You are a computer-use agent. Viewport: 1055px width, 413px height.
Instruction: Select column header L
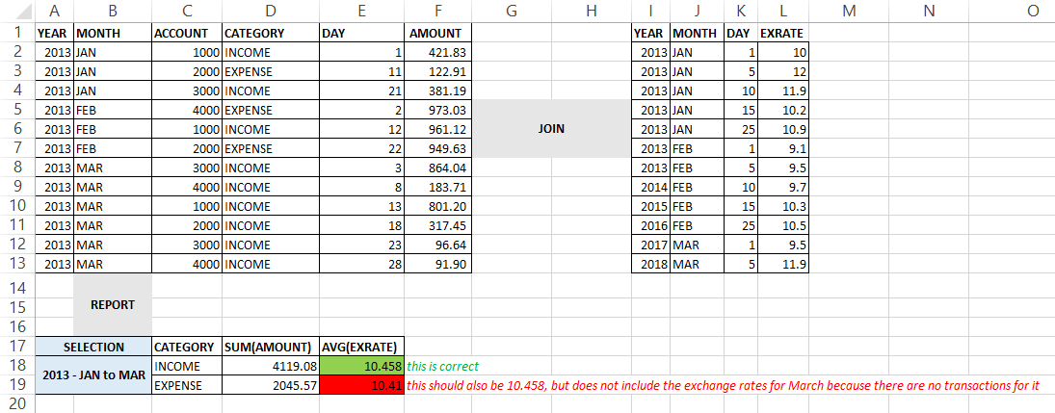point(783,11)
